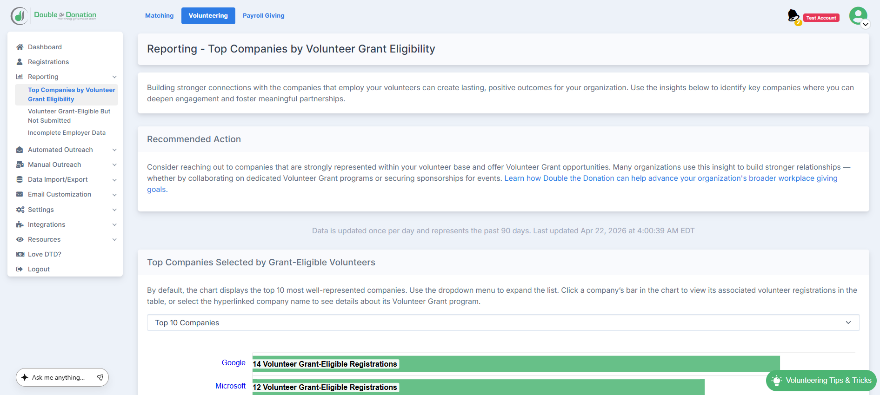This screenshot has width=880, height=395.
Task: Go to Registrations page
Action: click(48, 62)
